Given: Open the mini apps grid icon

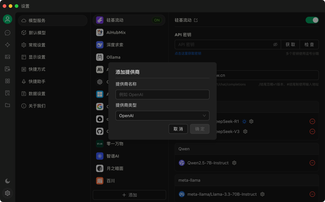Looking at the screenshot, I should [8, 81].
